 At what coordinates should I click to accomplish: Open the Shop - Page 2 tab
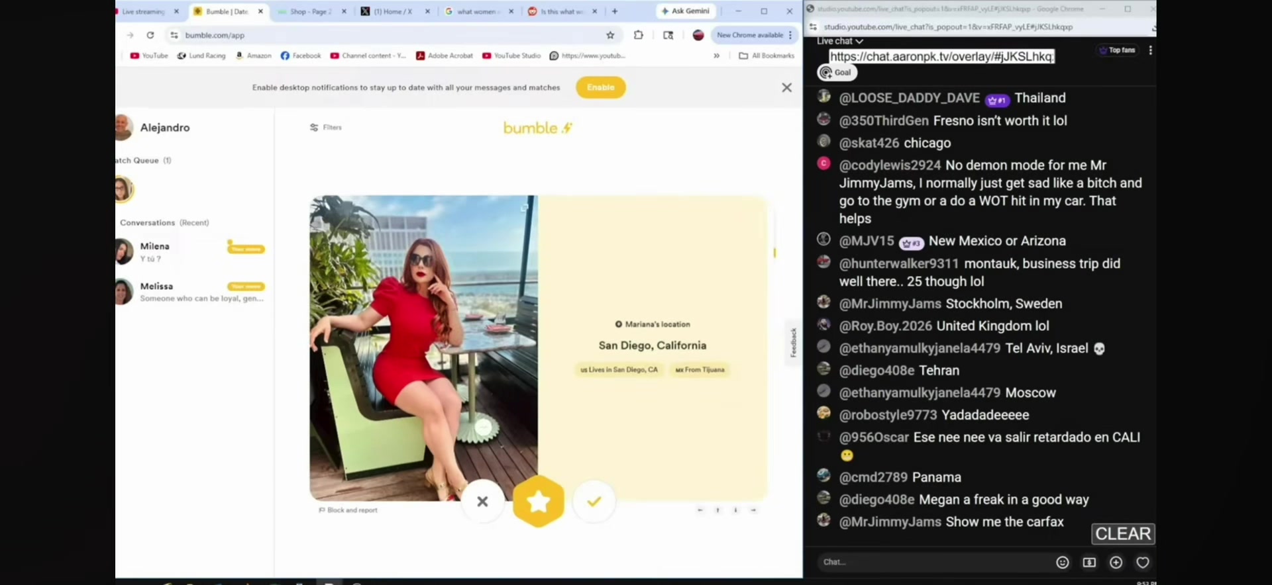(310, 11)
